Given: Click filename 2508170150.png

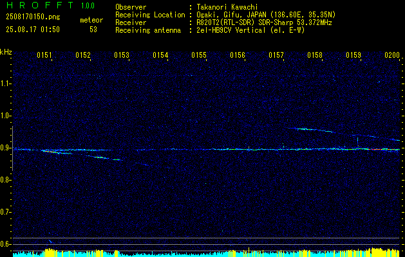Looking at the screenshot, I should tap(33, 17).
